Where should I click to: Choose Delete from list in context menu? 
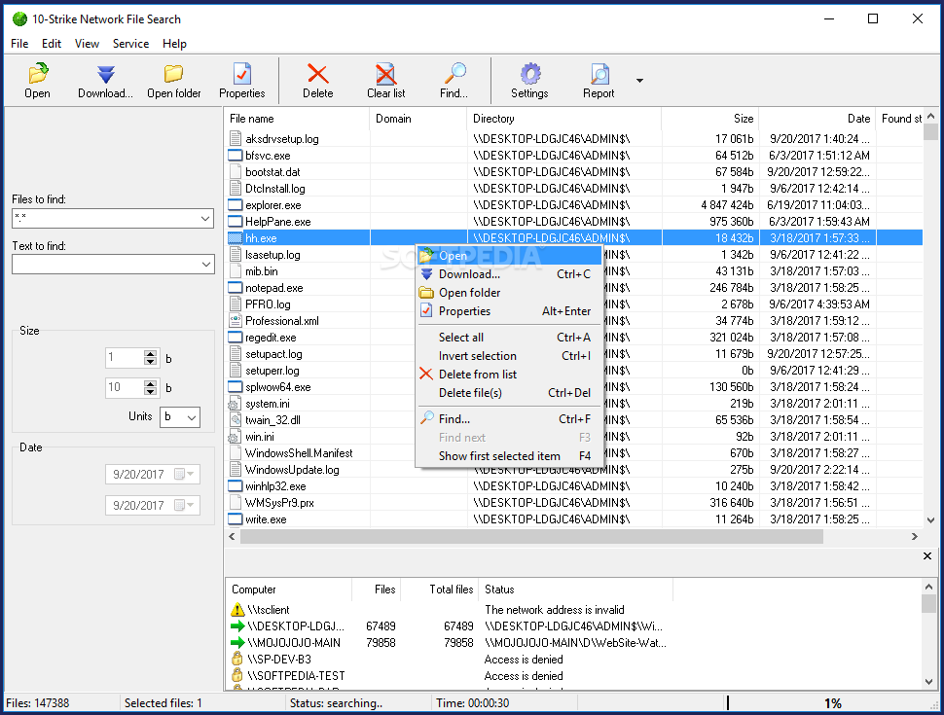click(x=509, y=374)
